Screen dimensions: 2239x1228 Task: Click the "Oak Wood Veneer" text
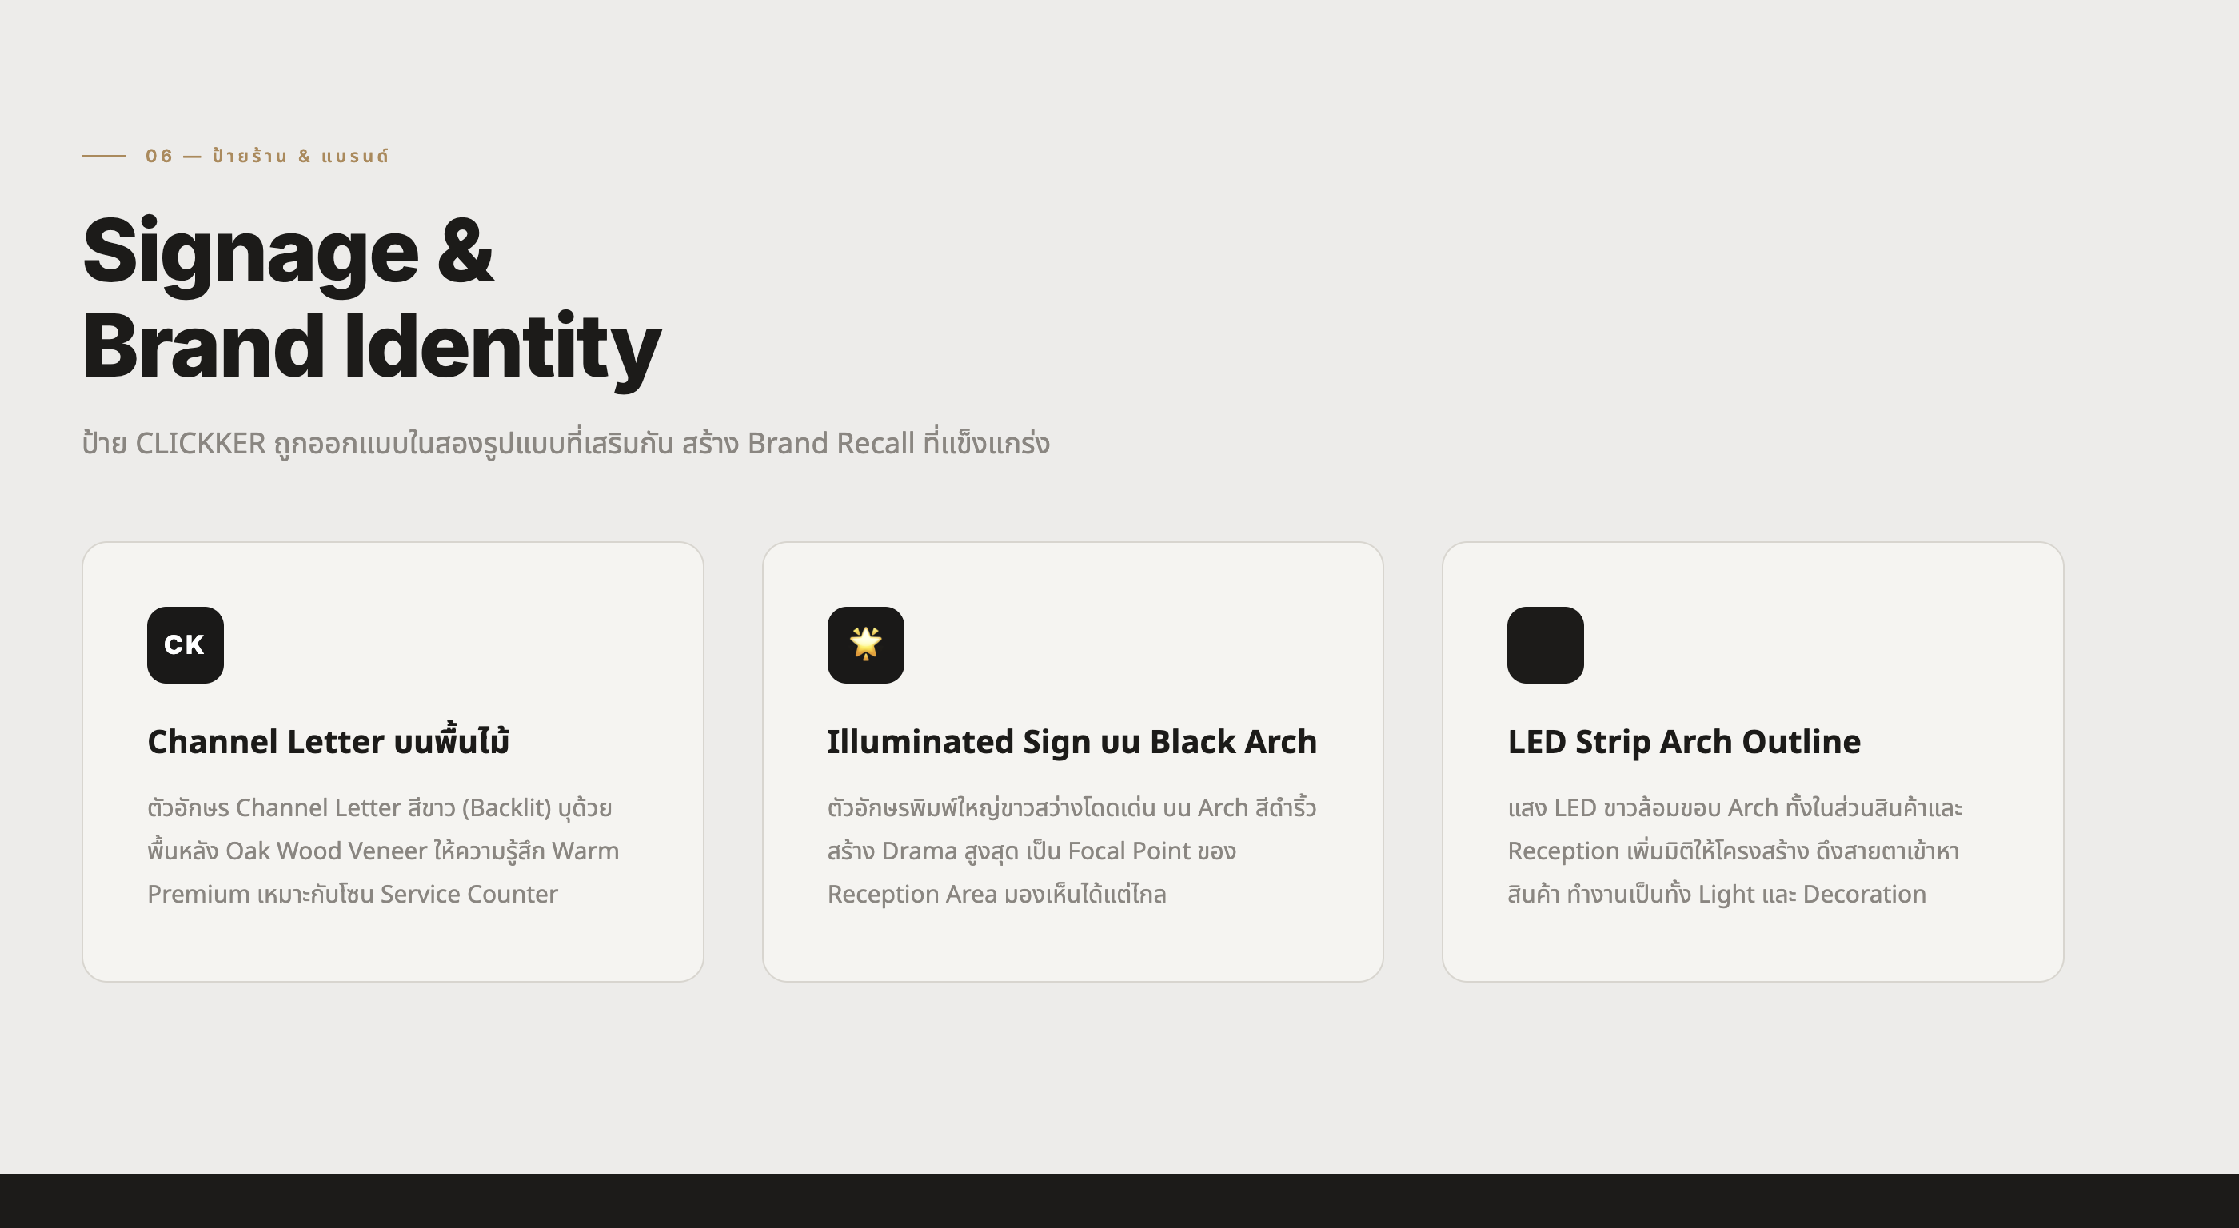click(326, 851)
